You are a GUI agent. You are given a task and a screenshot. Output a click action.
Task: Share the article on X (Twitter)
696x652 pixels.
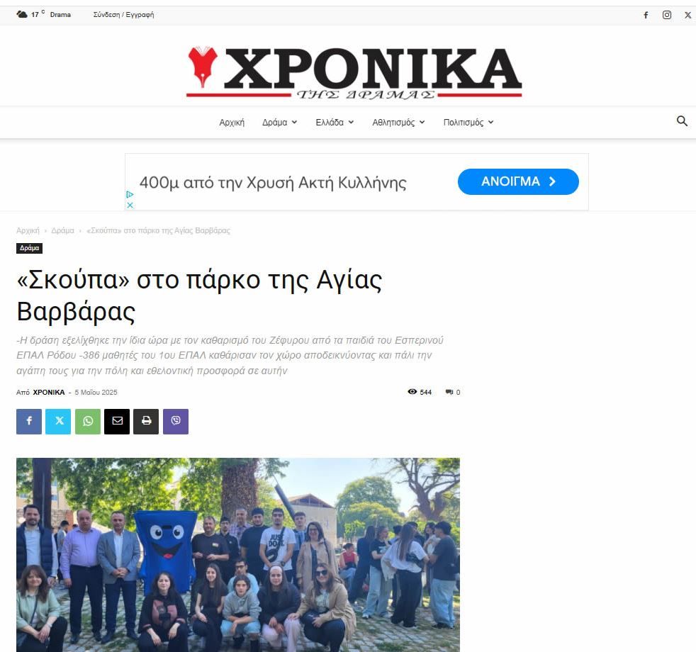coord(58,421)
